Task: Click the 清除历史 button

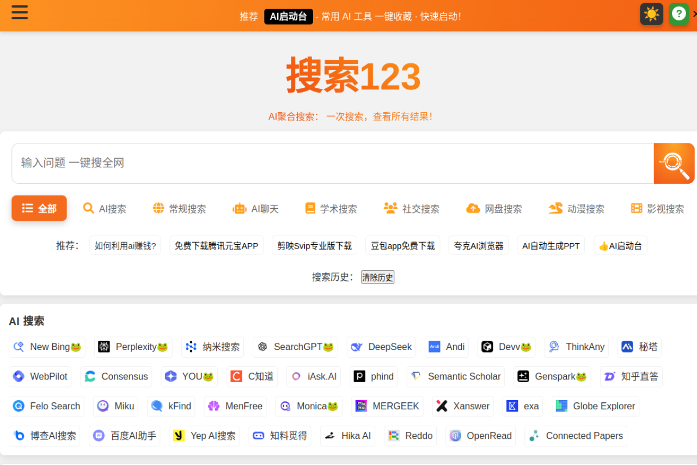Action: 377,277
